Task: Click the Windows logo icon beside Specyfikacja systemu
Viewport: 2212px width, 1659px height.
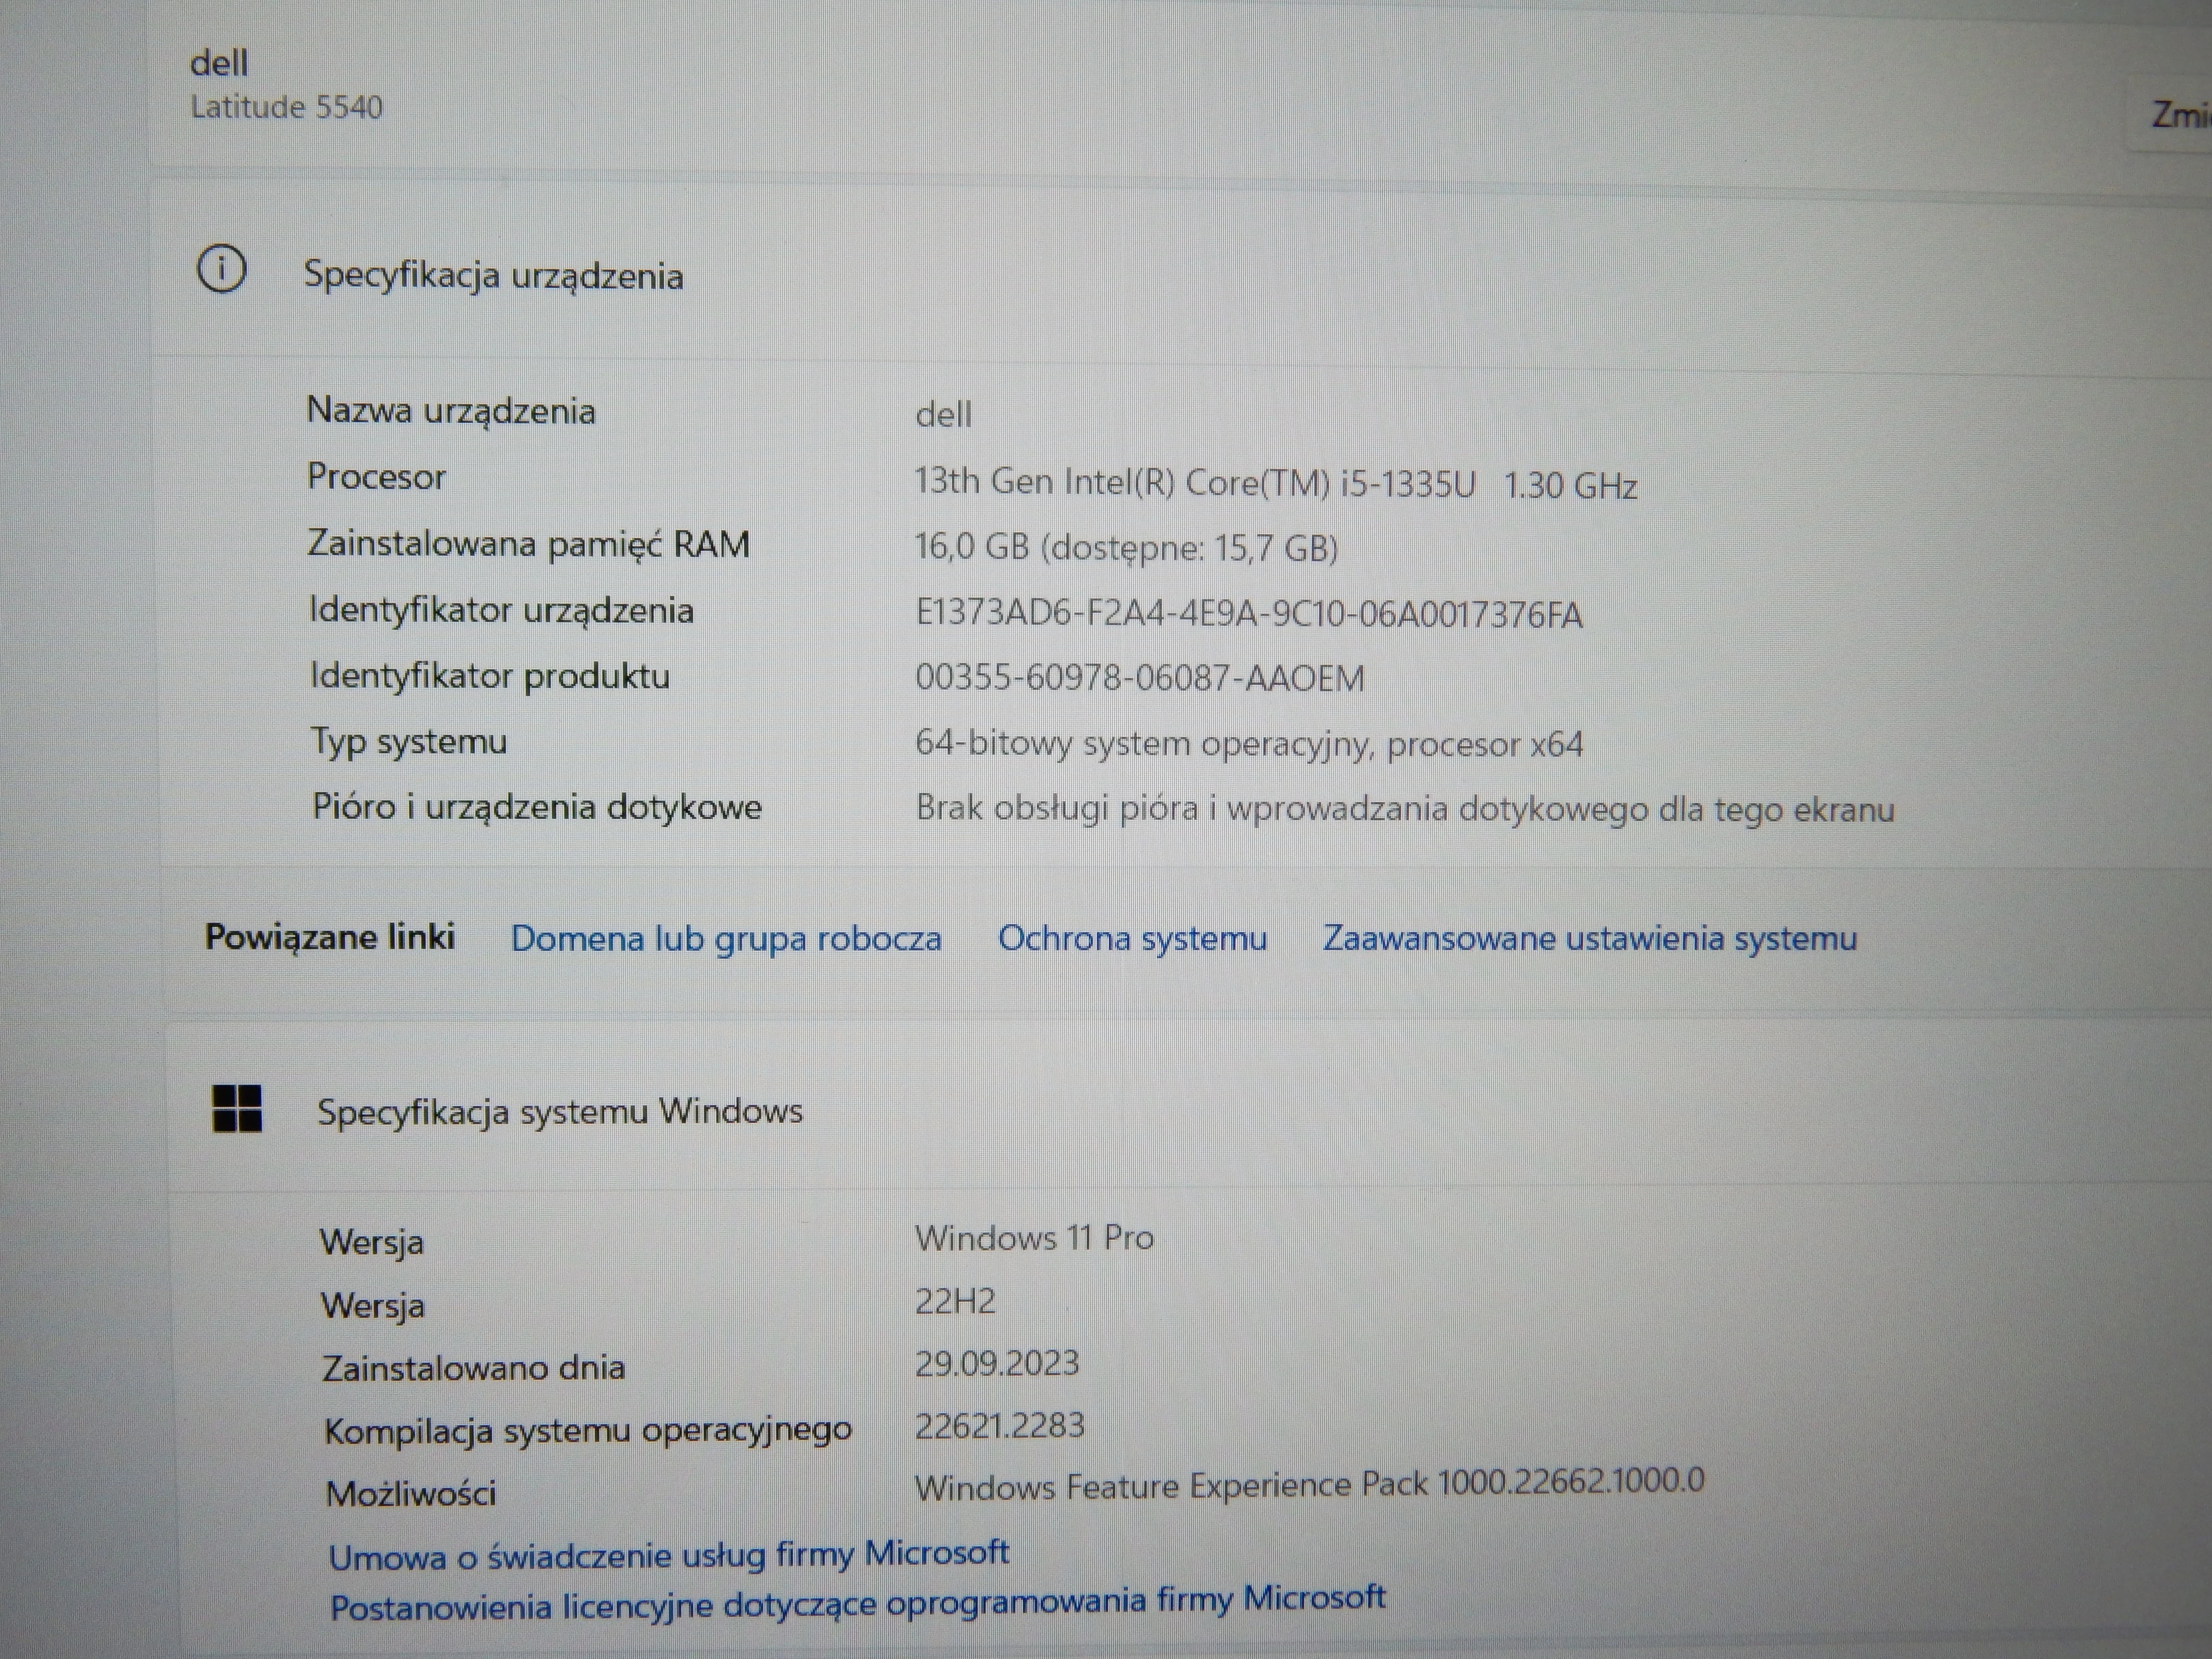Action: (237, 1109)
